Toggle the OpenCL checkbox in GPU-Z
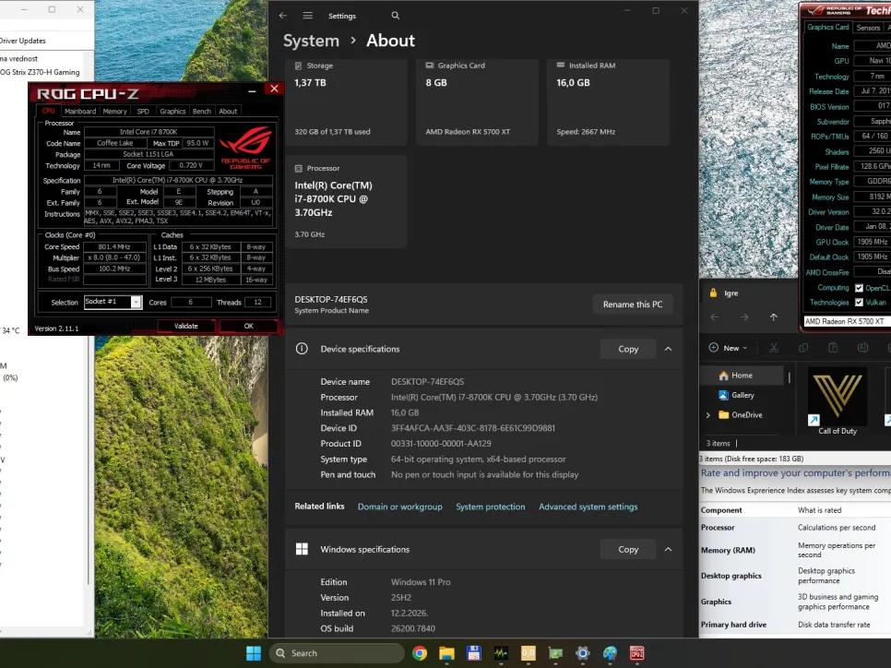The image size is (891, 668). click(x=860, y=288)
